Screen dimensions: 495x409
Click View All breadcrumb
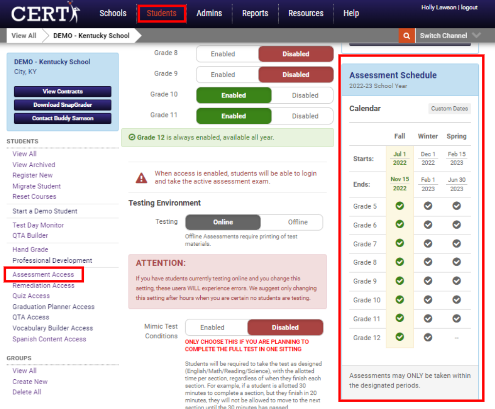pyautogui.click(x=24, y=36)
